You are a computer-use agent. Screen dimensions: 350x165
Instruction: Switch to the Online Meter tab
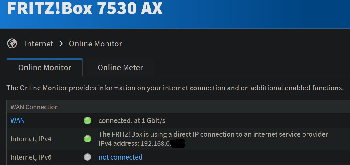pos(120,67)
